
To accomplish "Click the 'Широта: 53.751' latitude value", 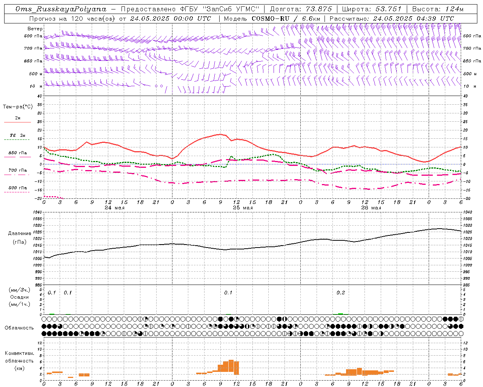I will tap(372, 9).
